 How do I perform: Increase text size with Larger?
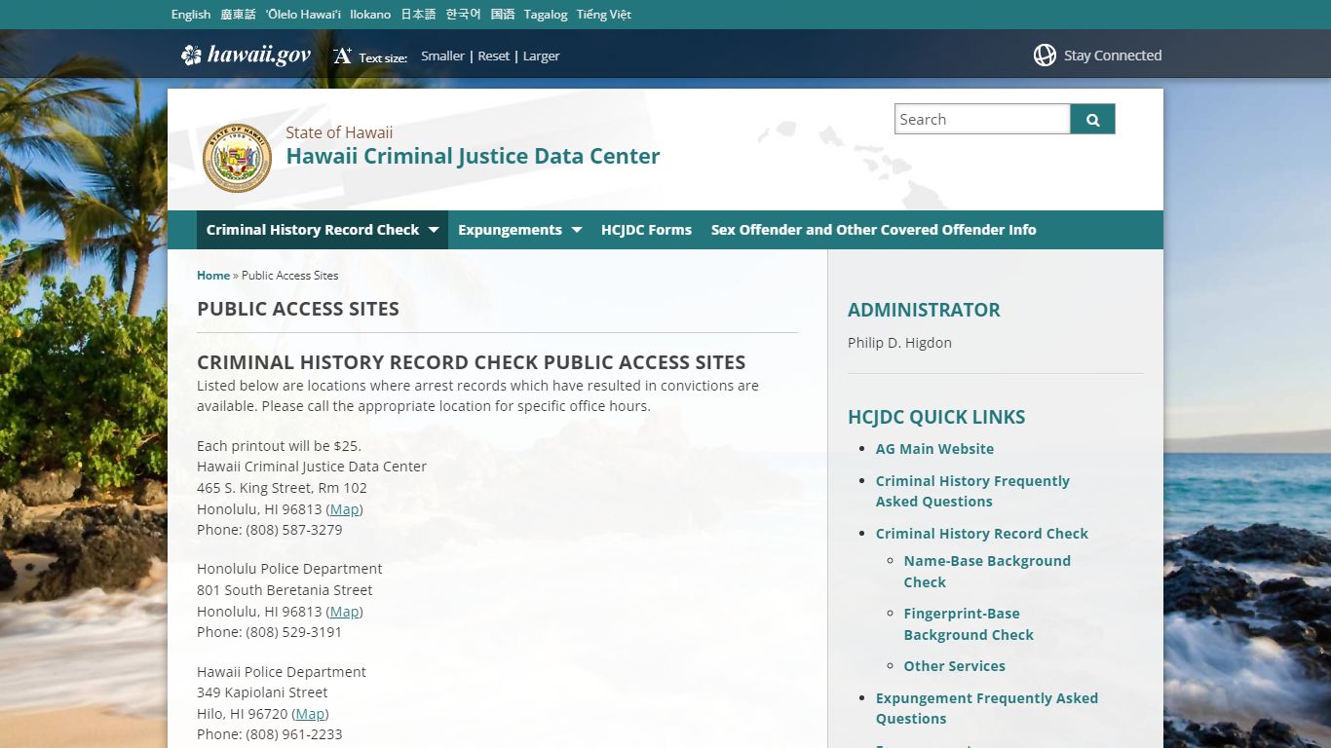click(x=541, y=56)
